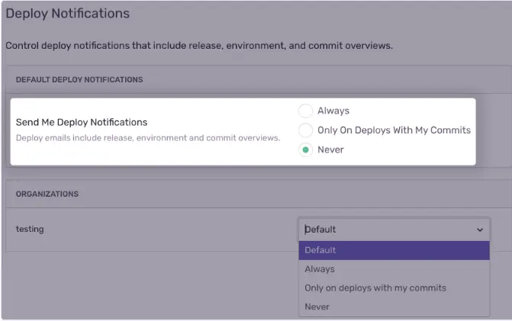Click the DEFAULT DEPLOY NOTIFICATIONS section header

click(79, 79)
